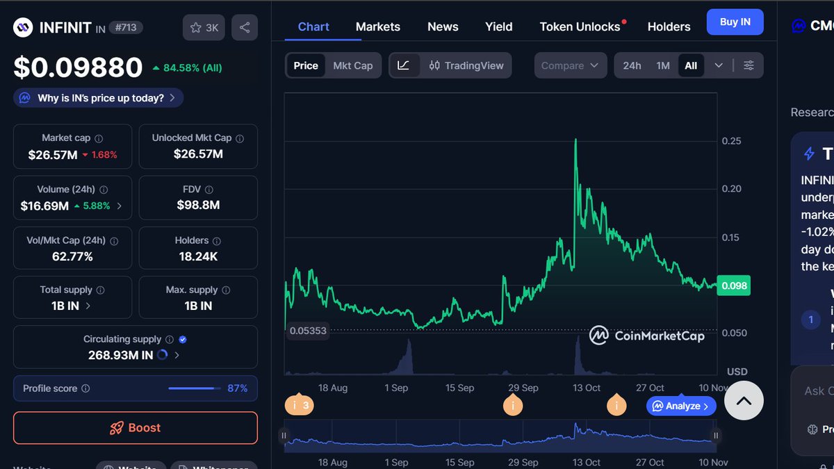Click the CMC AI logo icon
The width and height of the screenshot is (834, 469).
point(799,26)
